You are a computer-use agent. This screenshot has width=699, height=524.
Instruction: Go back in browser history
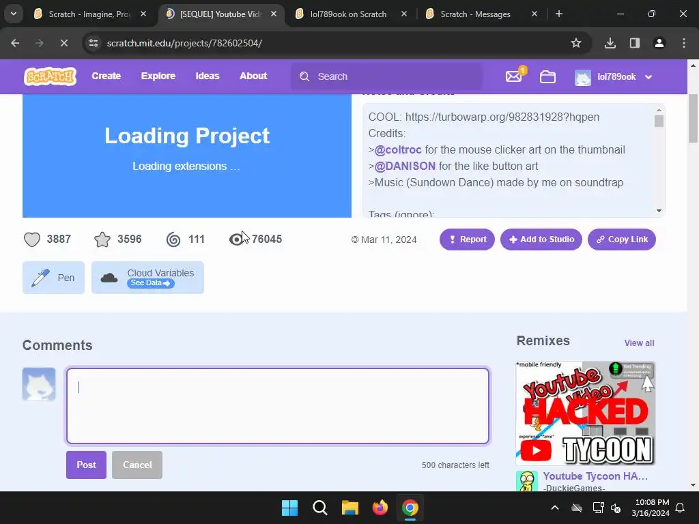[15, 43]
